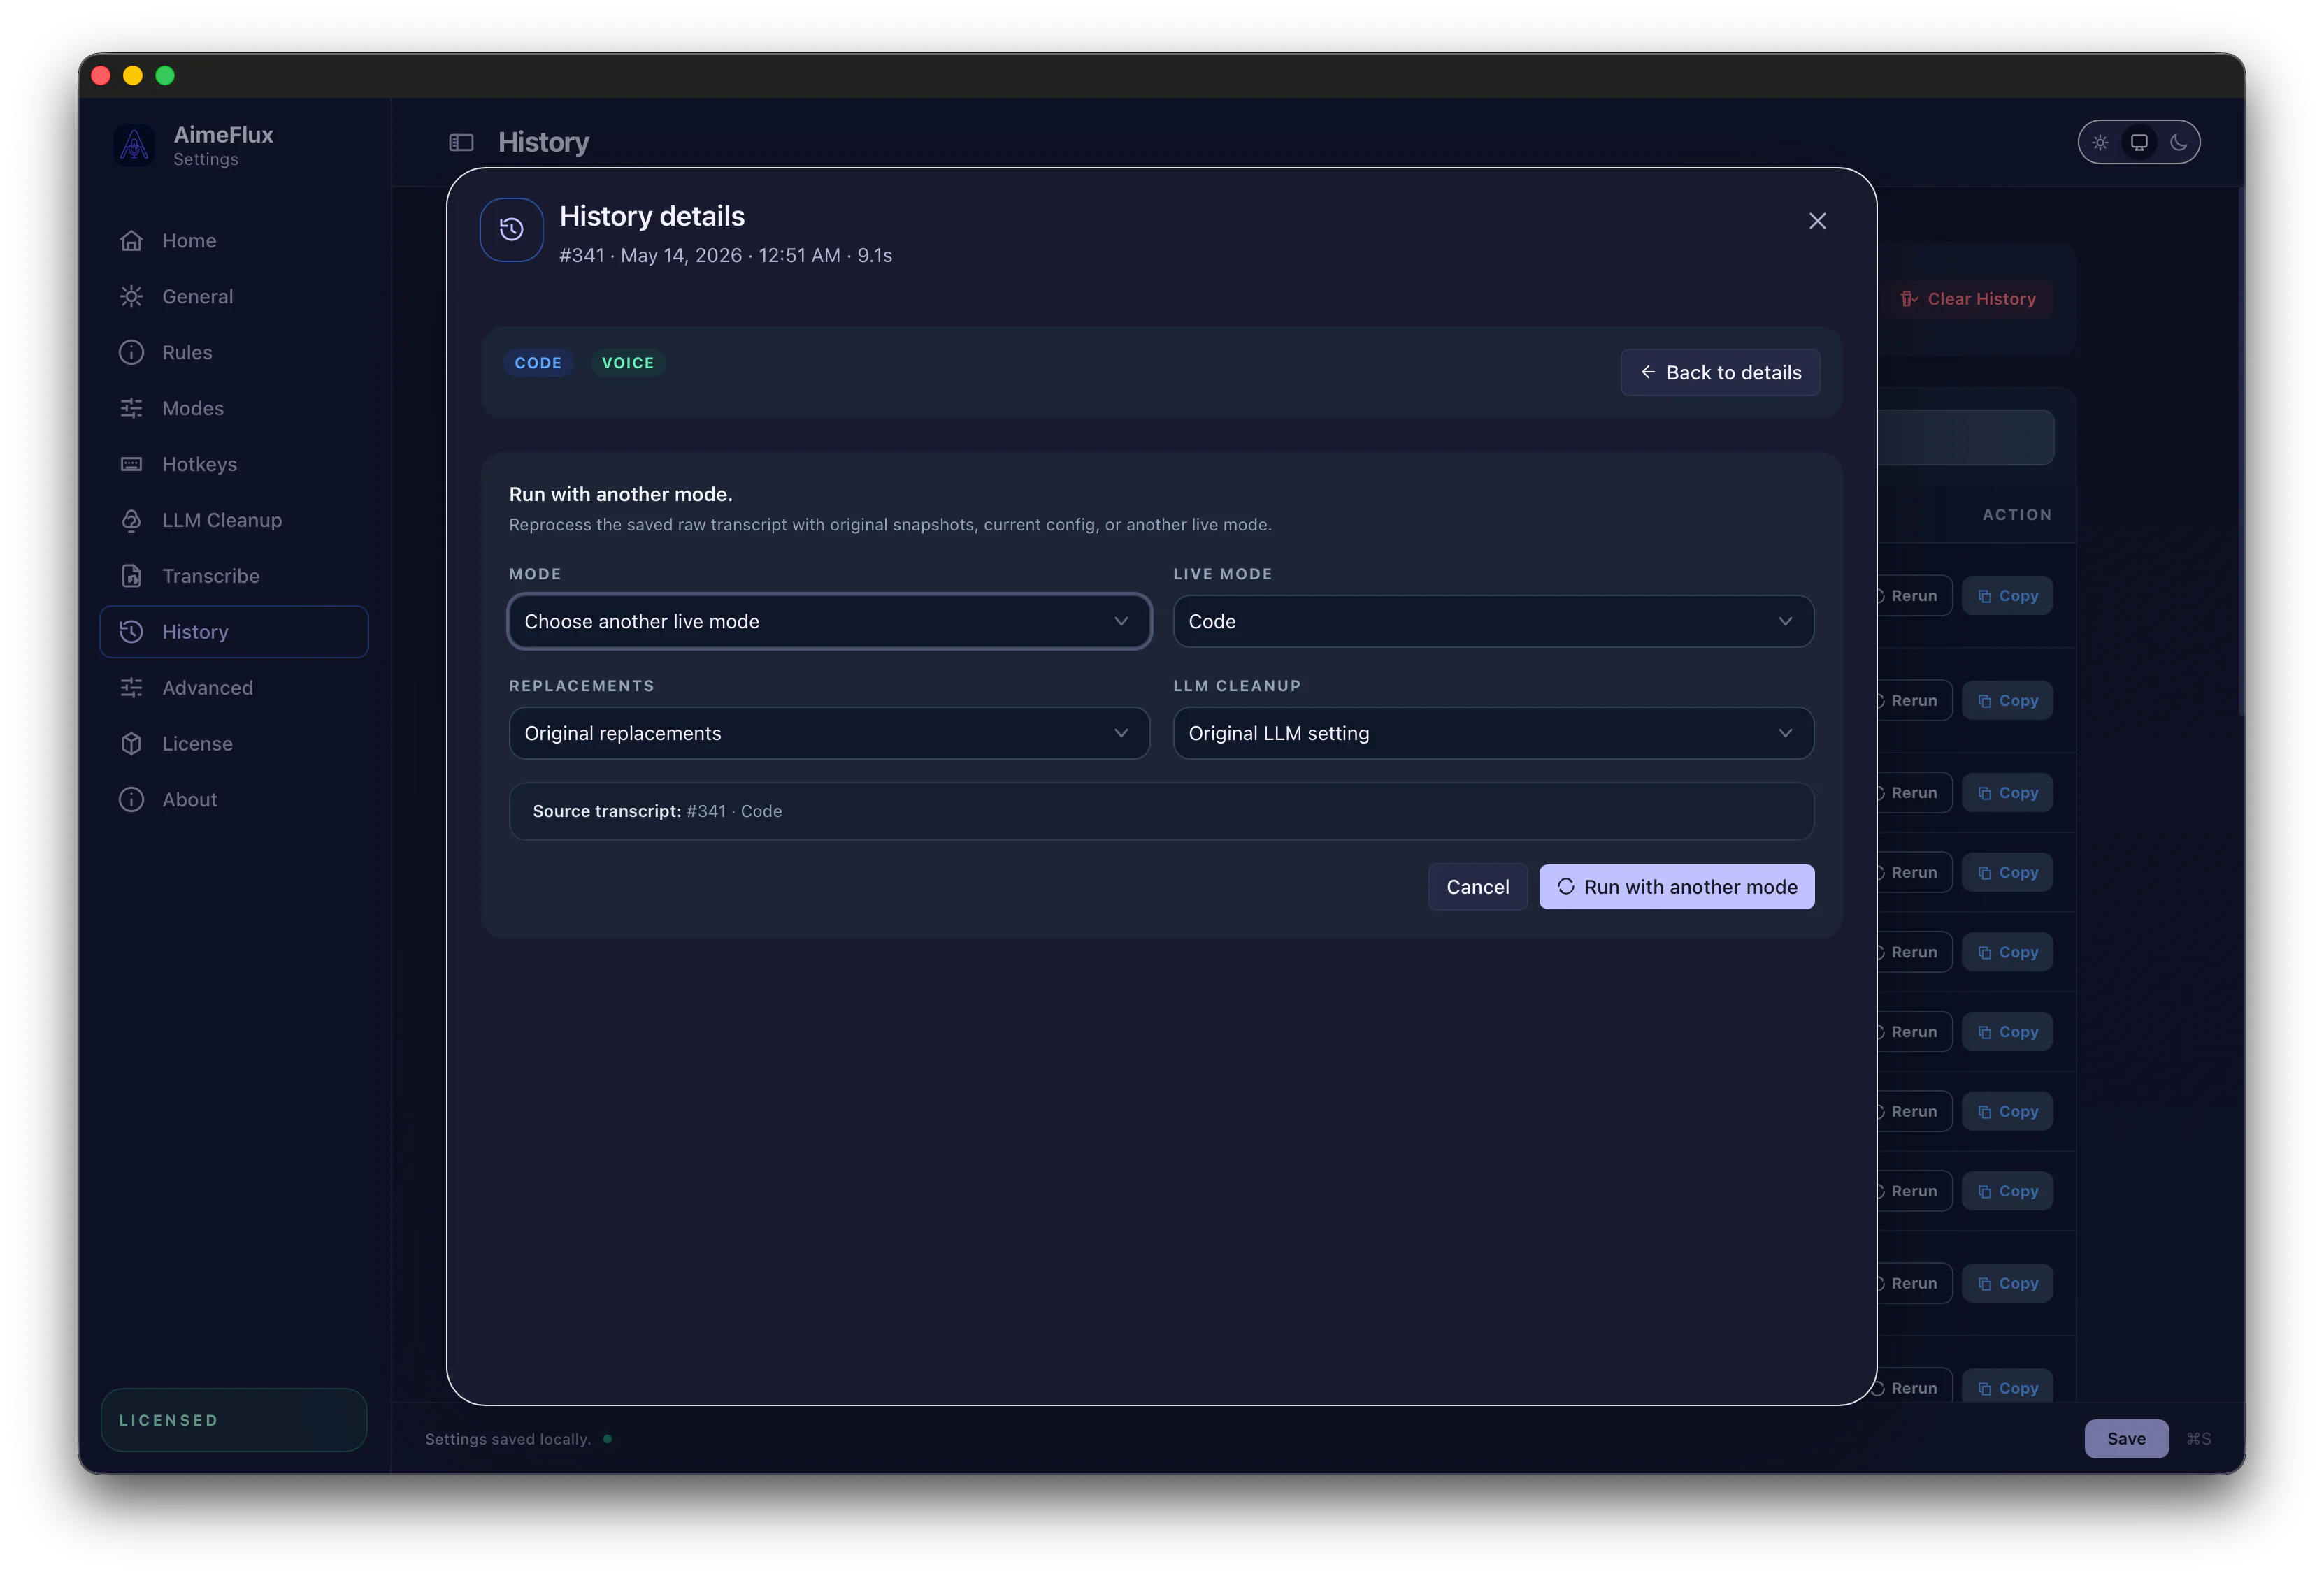Go to General settings
2324x1578 pixels.
click(x=234, y=297)
